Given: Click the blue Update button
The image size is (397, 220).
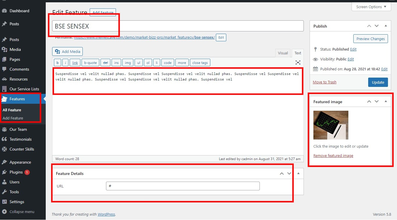Looking at the screenshot, I should pos(378,82).
